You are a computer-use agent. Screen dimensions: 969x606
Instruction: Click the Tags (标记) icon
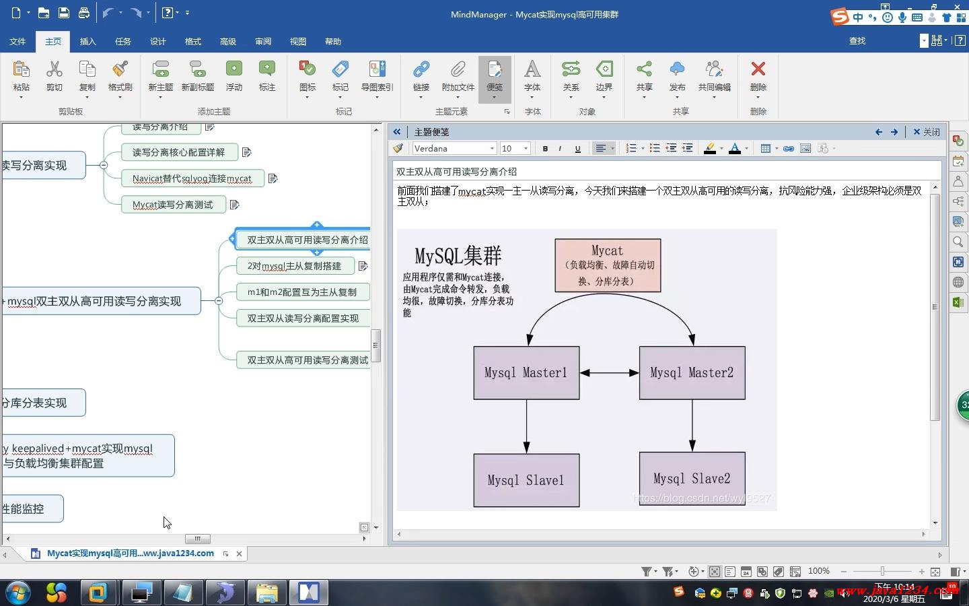pyautogui.click(x=340, y=69)
